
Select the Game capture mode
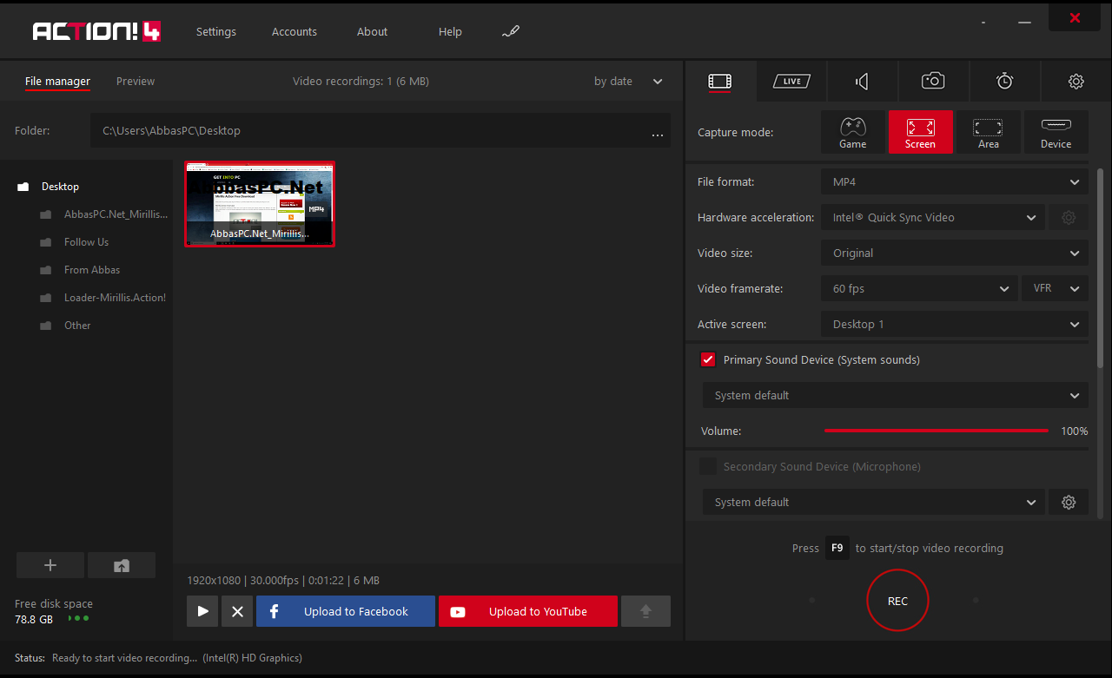pyautogui.click(x=853, y=132)
